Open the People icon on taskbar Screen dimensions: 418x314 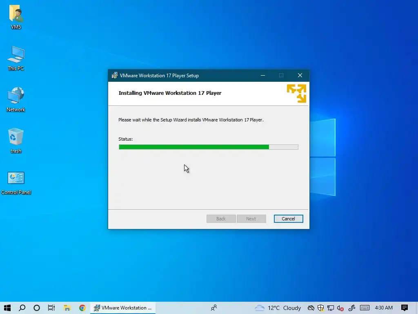[x=214, y=308]
